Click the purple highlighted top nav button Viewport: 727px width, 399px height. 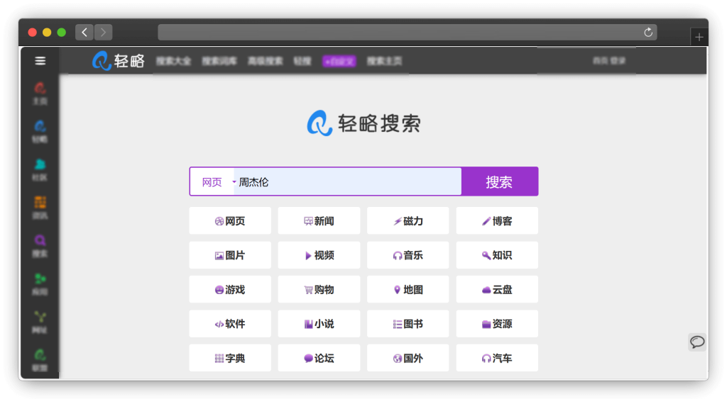coord(339,61)
